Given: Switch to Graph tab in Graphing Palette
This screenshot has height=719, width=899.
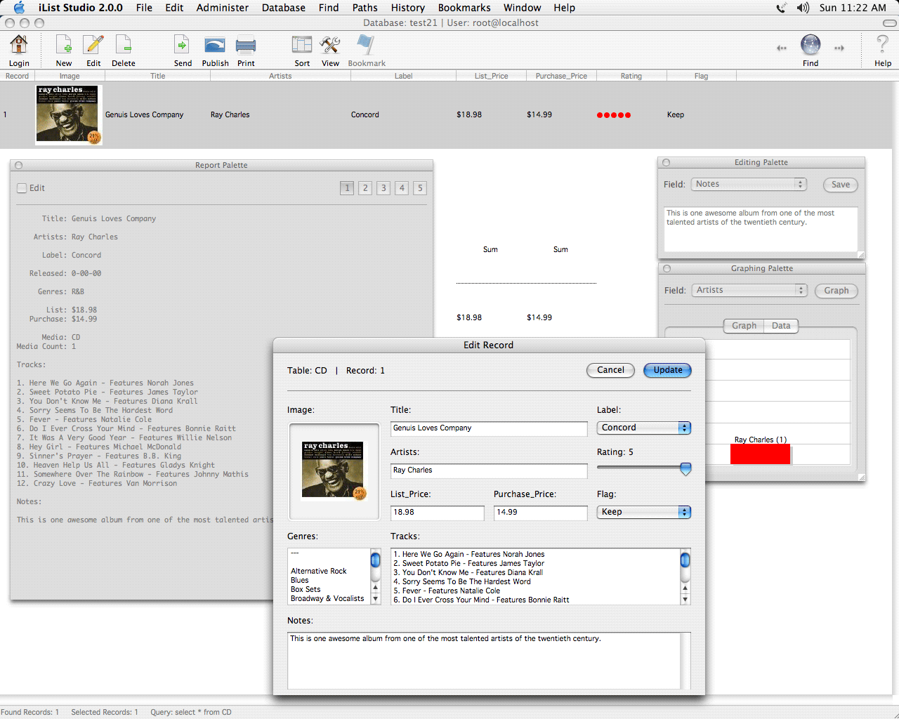Looking at the screenshot, I should [744, 326].
